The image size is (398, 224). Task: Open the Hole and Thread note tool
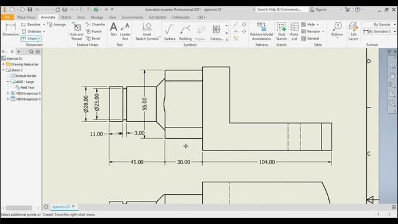pos(76,31)
